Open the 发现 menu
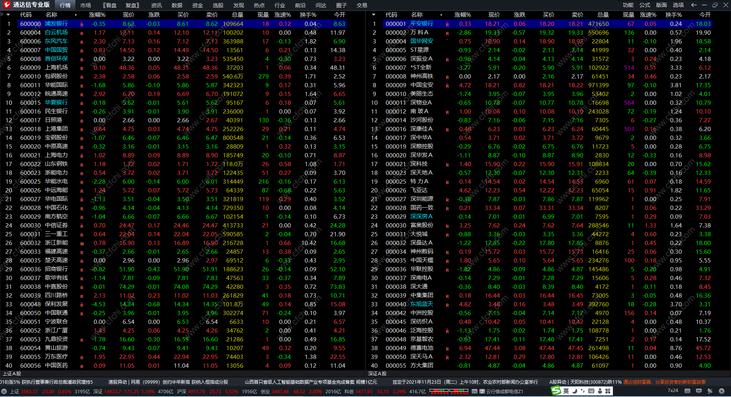 (x=239, y=5)
